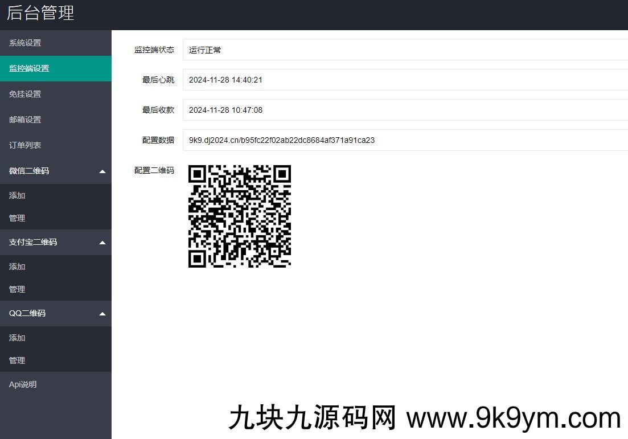Click the 监控端状态 label
The height and width of the screenshot is (439, 628).
pos(154,50)
